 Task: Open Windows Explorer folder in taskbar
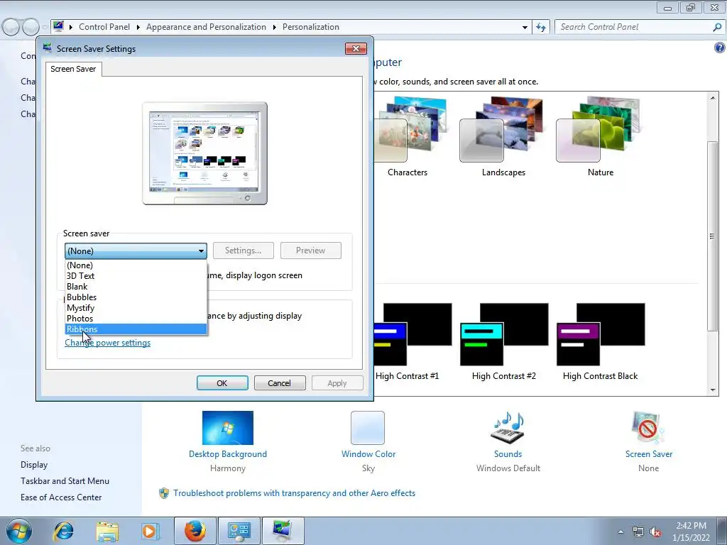[x=107, y=531]
